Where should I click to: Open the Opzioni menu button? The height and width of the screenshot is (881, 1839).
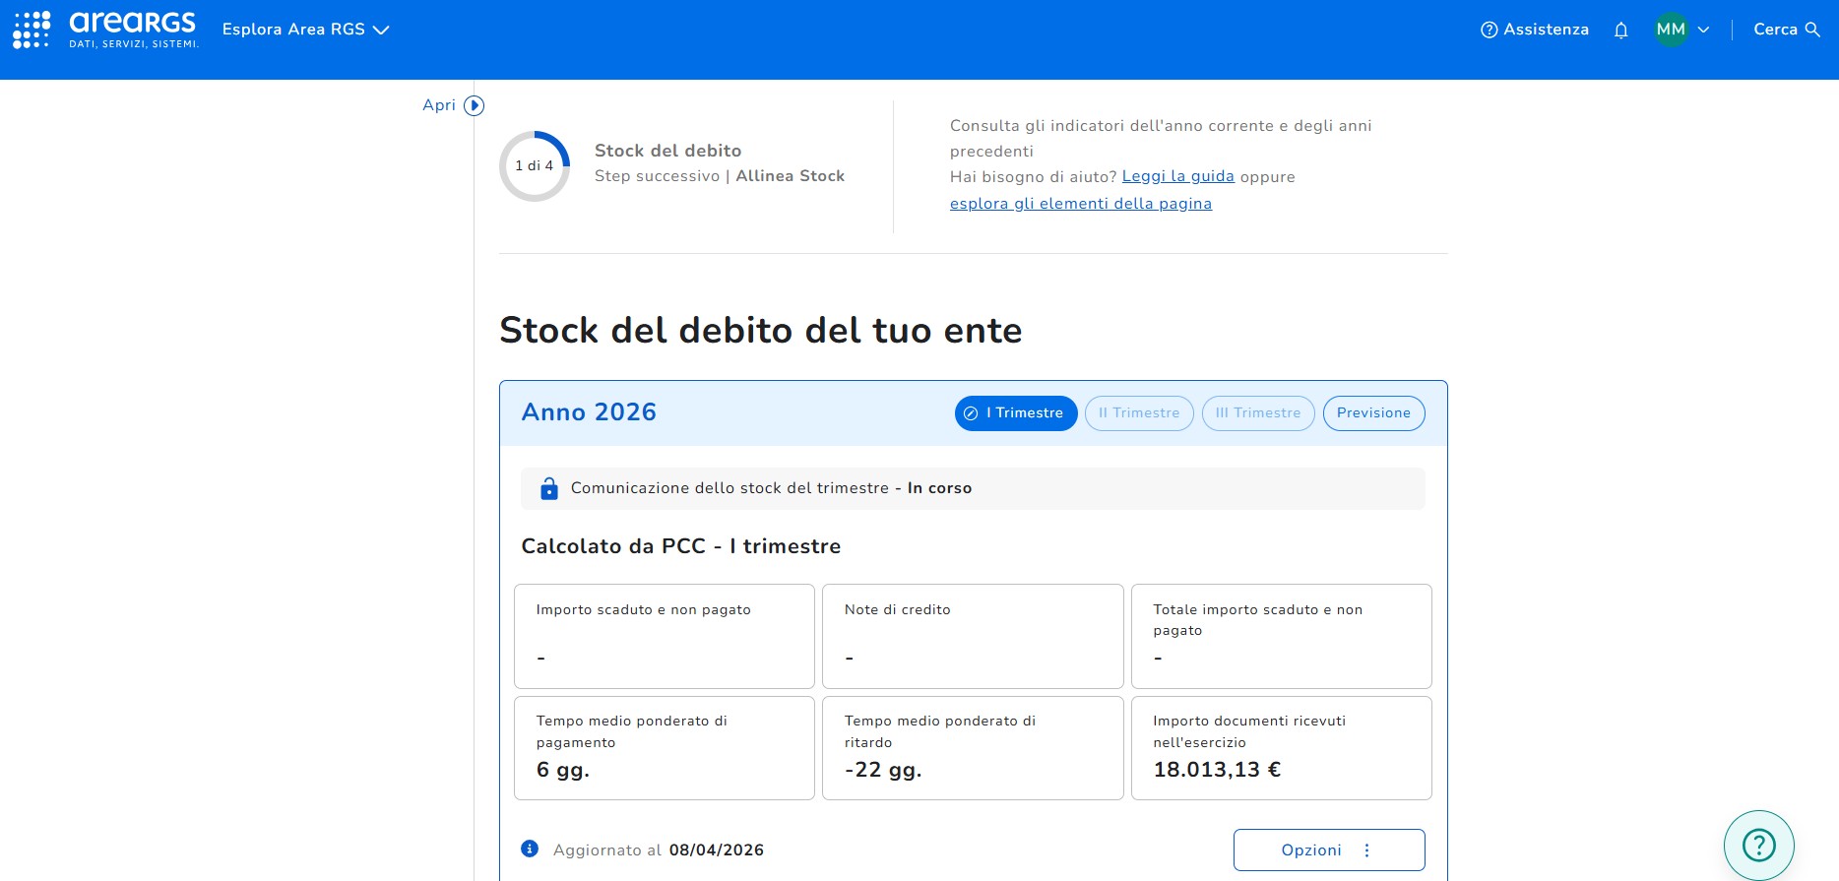(x=1328, y=850)
